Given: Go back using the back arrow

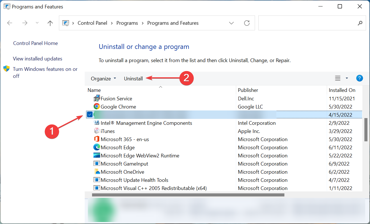Looking at the screenshot, I should pos(10,23).
